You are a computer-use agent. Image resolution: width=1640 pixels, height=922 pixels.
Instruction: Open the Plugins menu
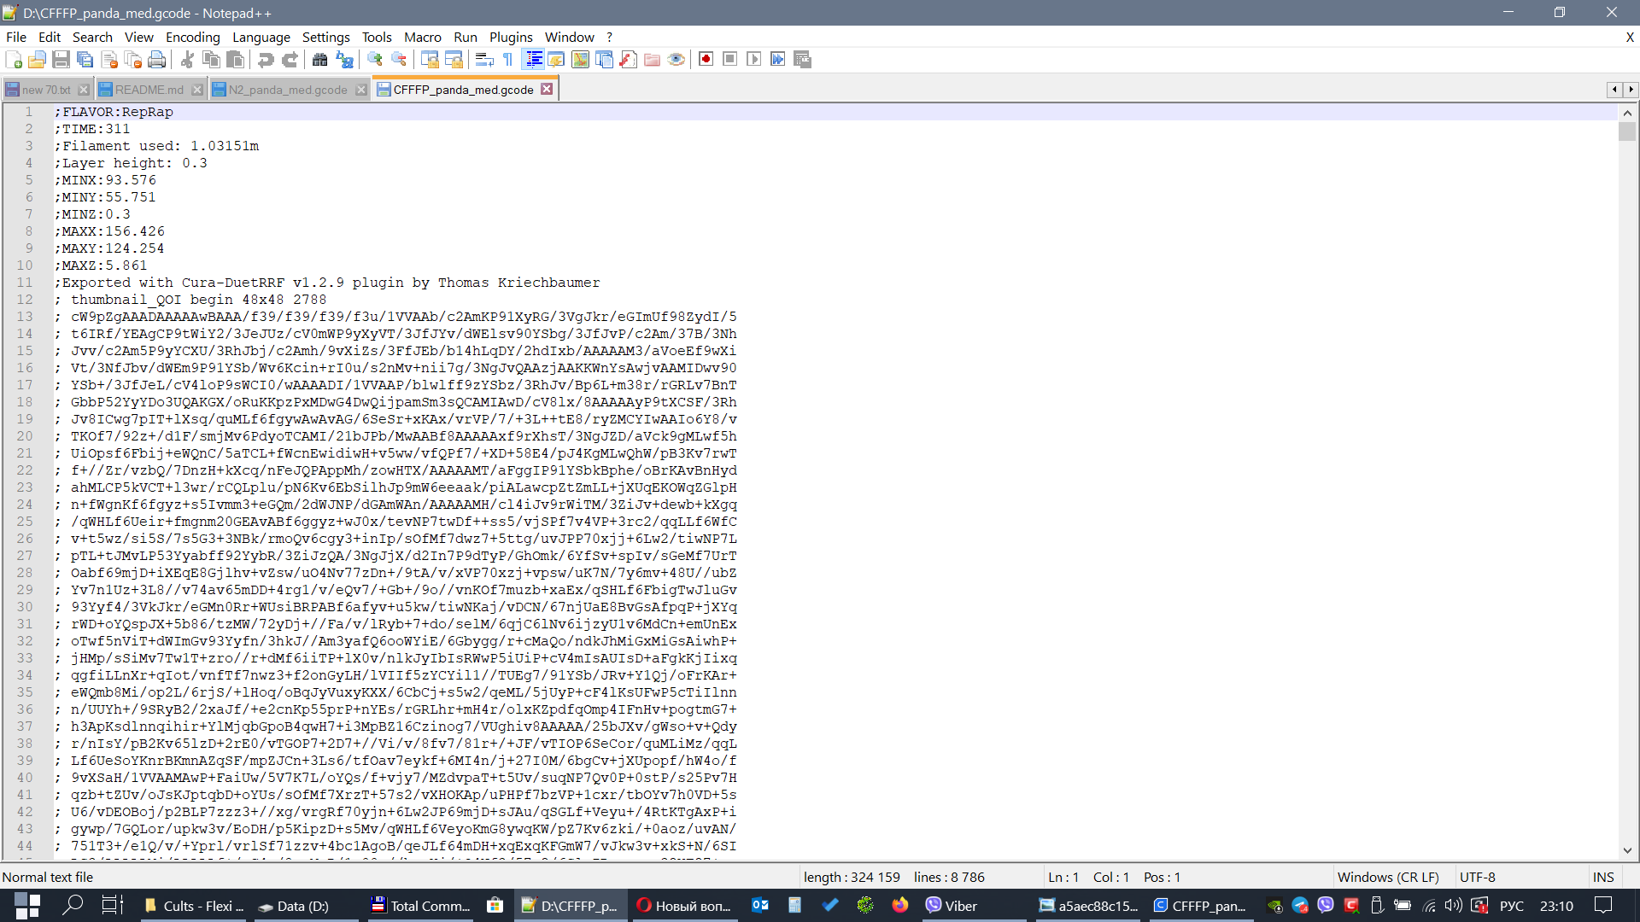pyautogui.click(x=510, y=37)
